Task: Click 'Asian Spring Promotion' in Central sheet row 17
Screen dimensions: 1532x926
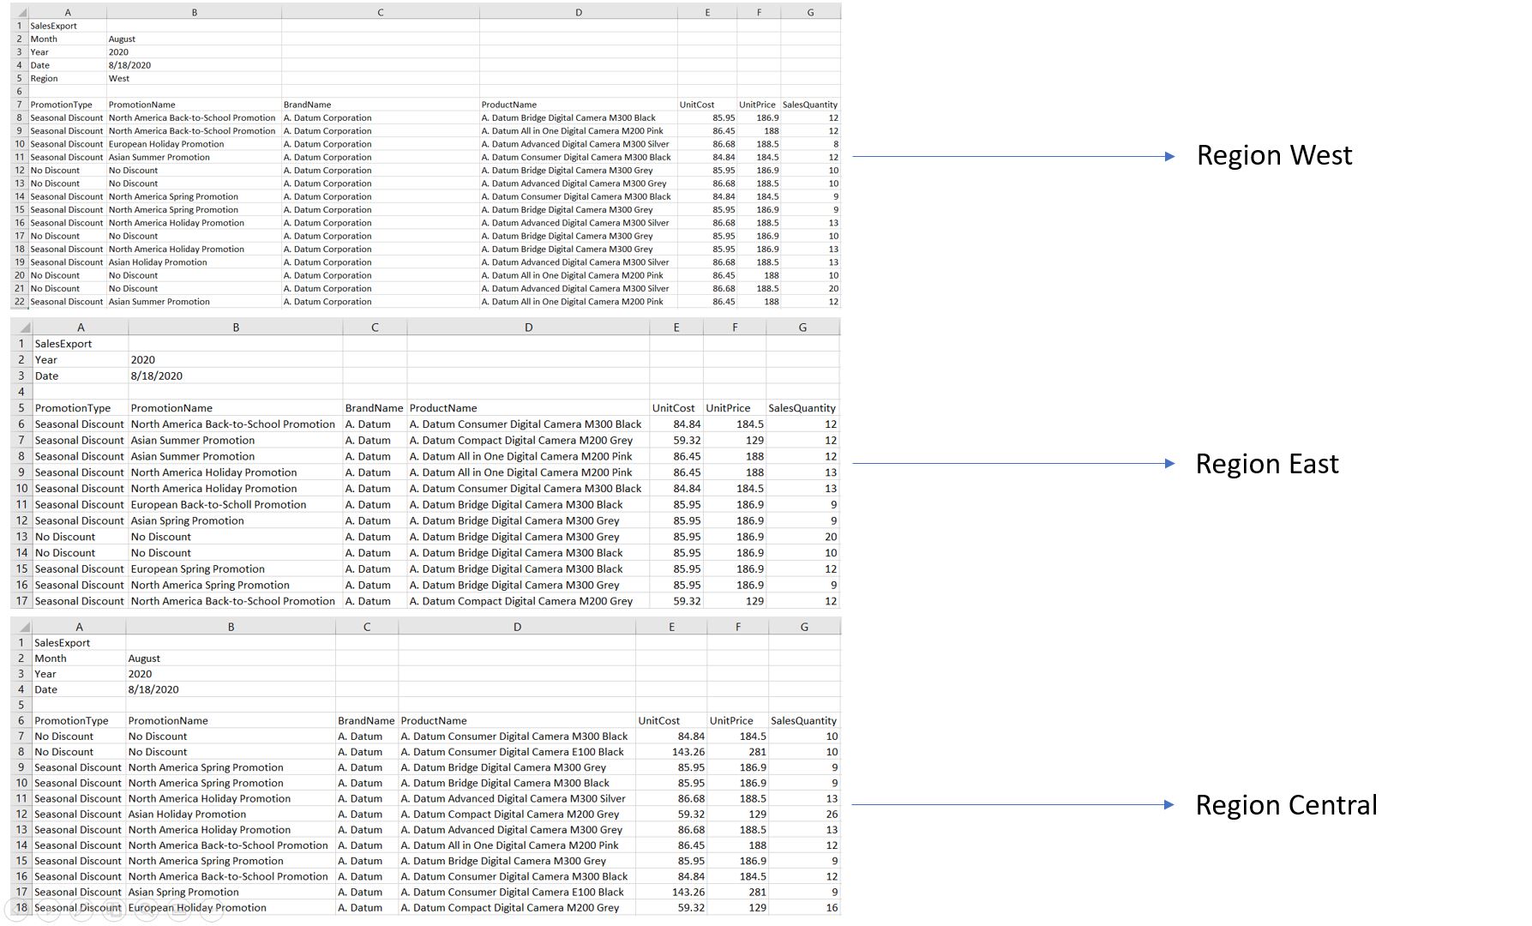Action: tap(183, 892)
